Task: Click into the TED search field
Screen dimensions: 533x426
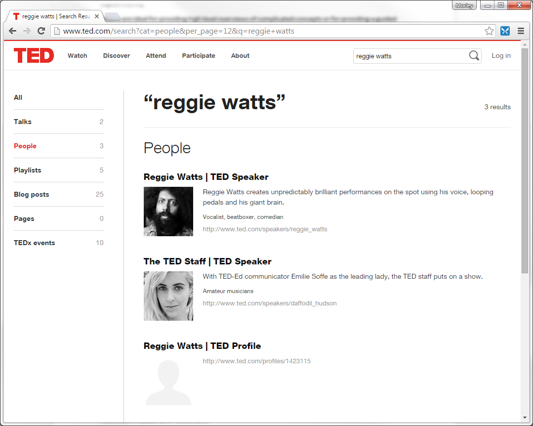Action: 410,56
